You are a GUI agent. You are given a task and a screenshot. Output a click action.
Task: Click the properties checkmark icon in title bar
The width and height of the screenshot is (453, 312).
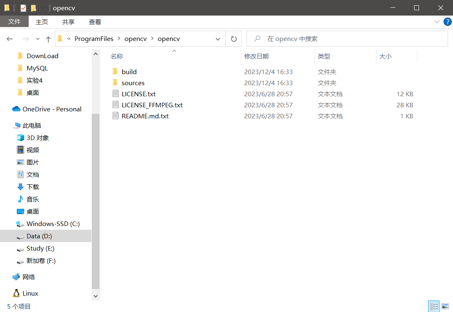[23, 8]
